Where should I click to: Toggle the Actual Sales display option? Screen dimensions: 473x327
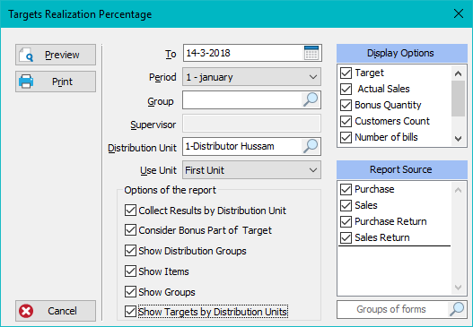tap(346, 89)
